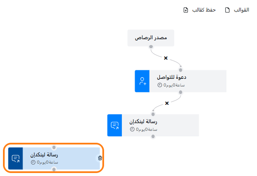Open the القوالب templates list
The image size is (257, 176).
(x=242, y=10)
